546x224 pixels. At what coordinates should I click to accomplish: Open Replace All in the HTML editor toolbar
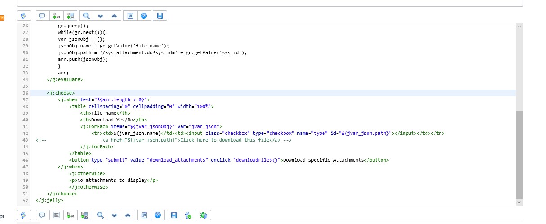point(71,16)
